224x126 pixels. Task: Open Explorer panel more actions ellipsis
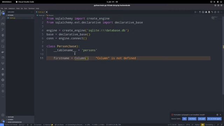pos(31,12)
